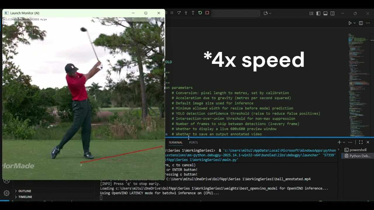This screenshot has height=210, width=374.
Task: Click the 'Number of frames to skip' comment
Action: pos(236,124)
